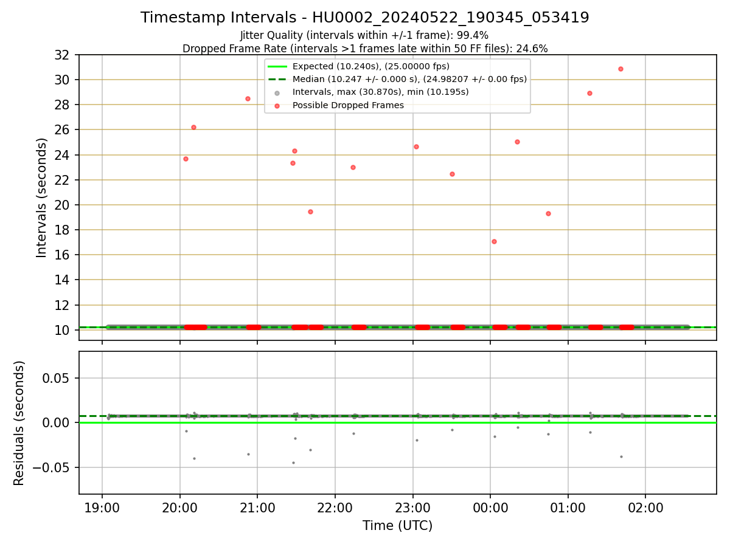Image resolution: width=730 pixels, height=547 pixels.
Task: Click the 'Residuals (seconds)' y-axis label
Action: point(19,423)
